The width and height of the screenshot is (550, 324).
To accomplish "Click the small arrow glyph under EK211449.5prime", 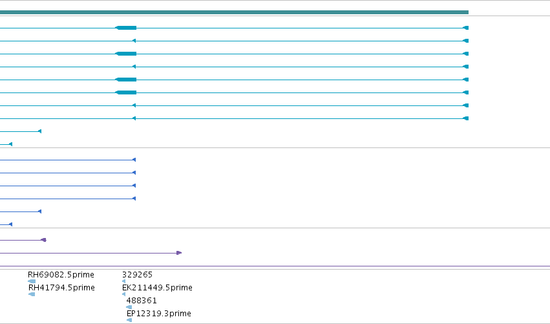I will point(124,294).
